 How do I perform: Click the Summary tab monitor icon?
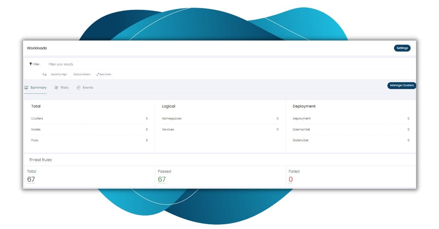click(26, 88)
